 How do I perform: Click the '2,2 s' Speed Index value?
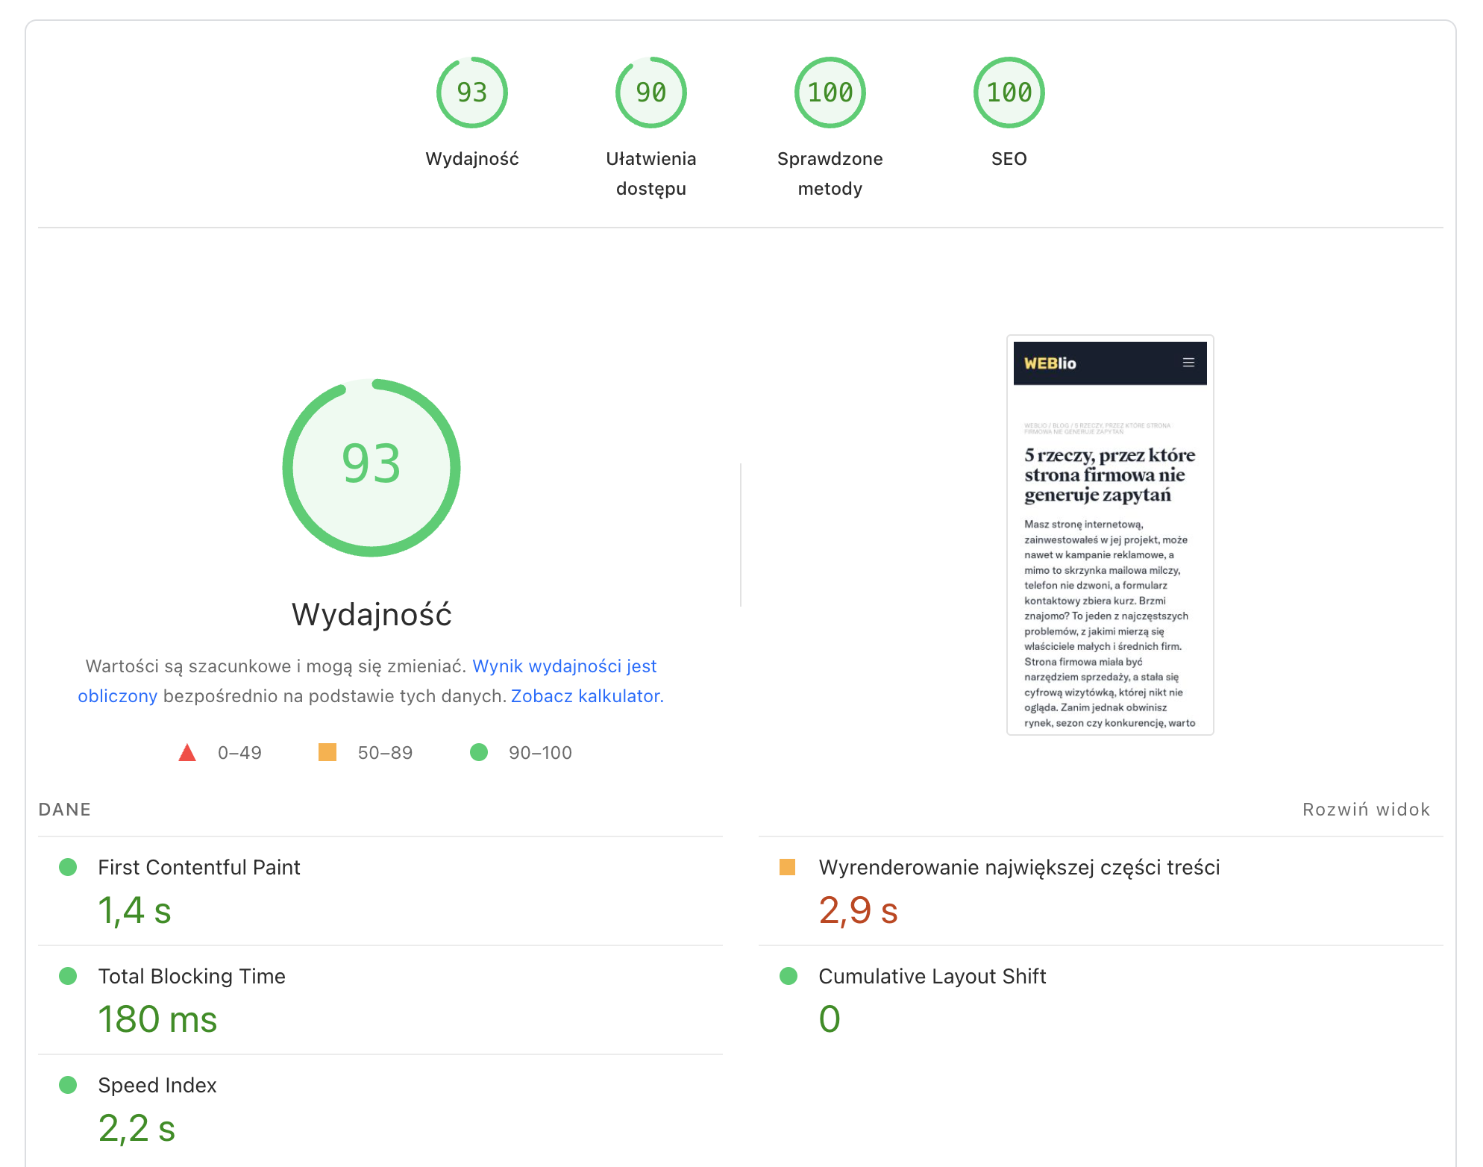tap(137, 1128)
